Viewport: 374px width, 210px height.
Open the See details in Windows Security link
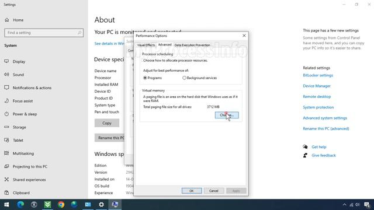(109, 44)
